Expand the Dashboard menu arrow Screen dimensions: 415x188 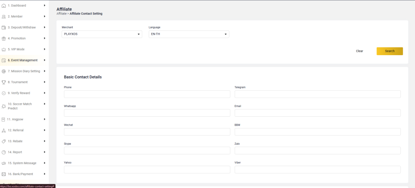pos(45,5)
